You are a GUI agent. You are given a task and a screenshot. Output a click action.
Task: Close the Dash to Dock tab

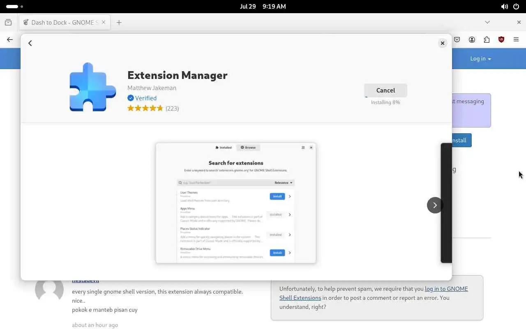coord(104,22)
